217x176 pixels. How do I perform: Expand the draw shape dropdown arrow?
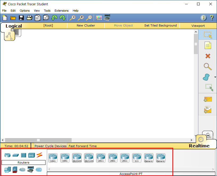pos(215,77)
